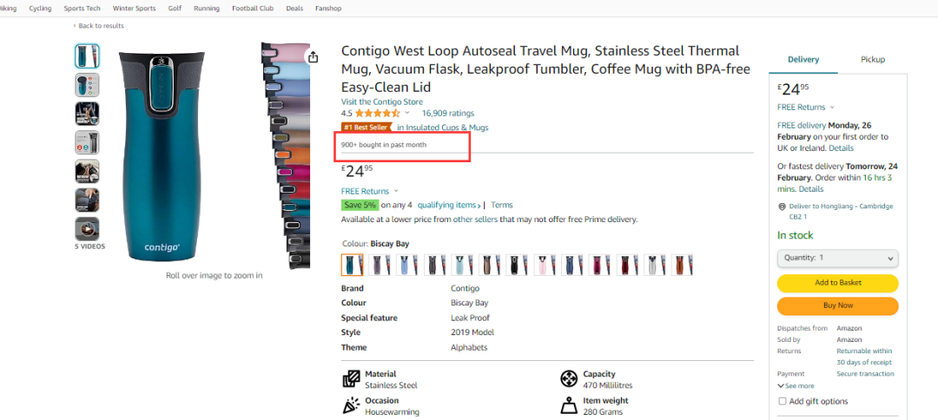This screenshot has height=420, width=938.
Task: Open the Quantity dropdown
Action: click(x=837, y=258)
